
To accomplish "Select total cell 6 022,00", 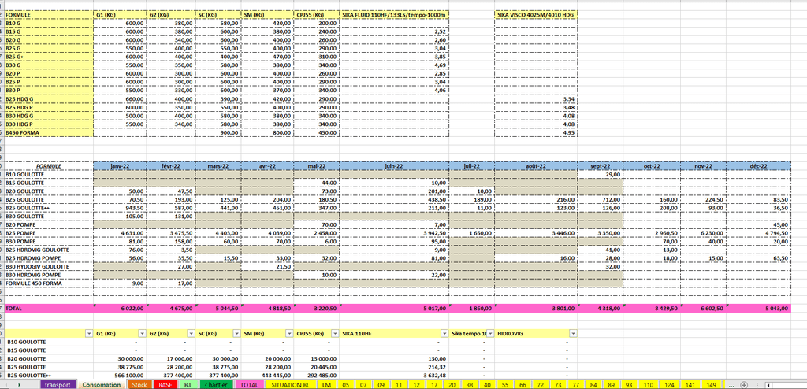I will (120, 309).
